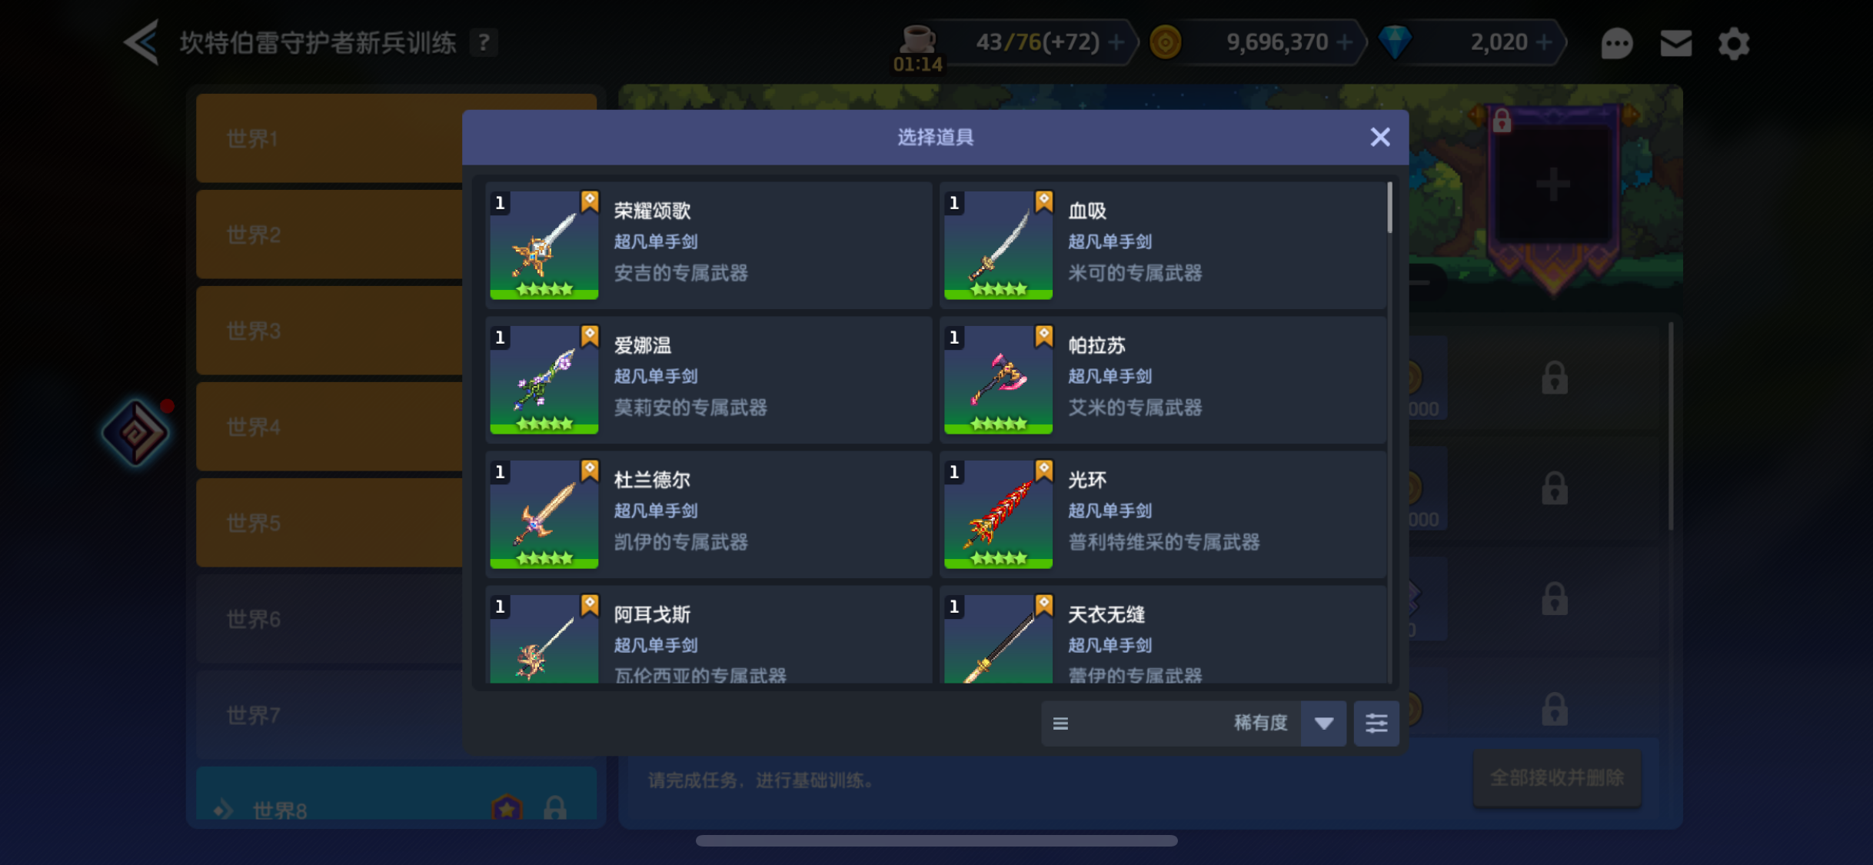Click the plus next to gems 2,020
This screenshot has height=865, width=1873.
1543,42
